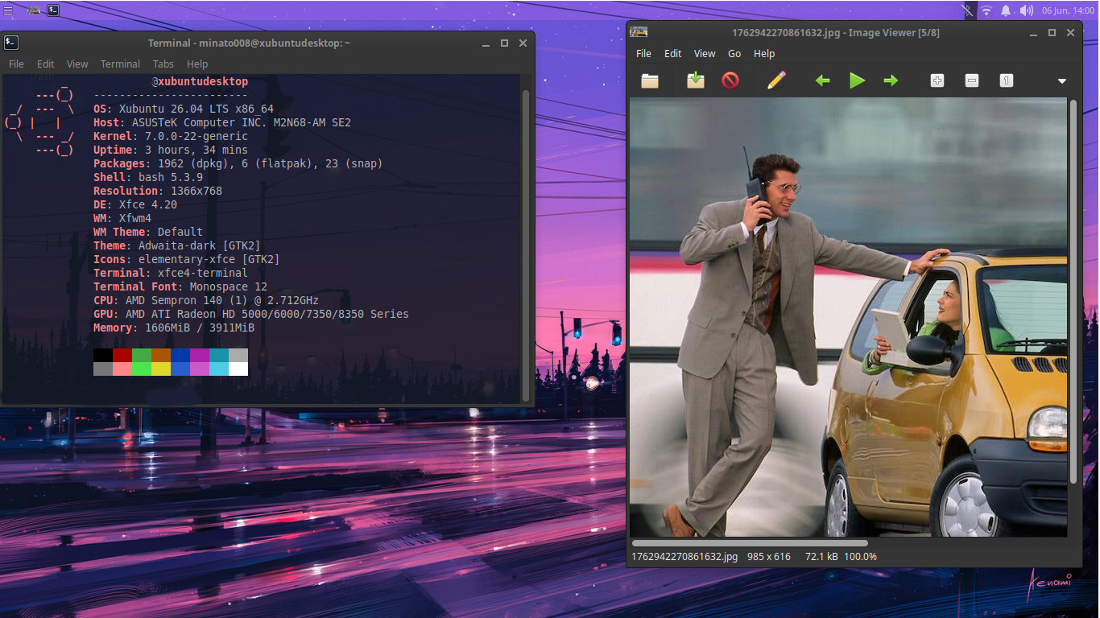This screenshot has width=1100, height=618.
Task: Click the zoom in plus icon
Action: click(937, 80)
